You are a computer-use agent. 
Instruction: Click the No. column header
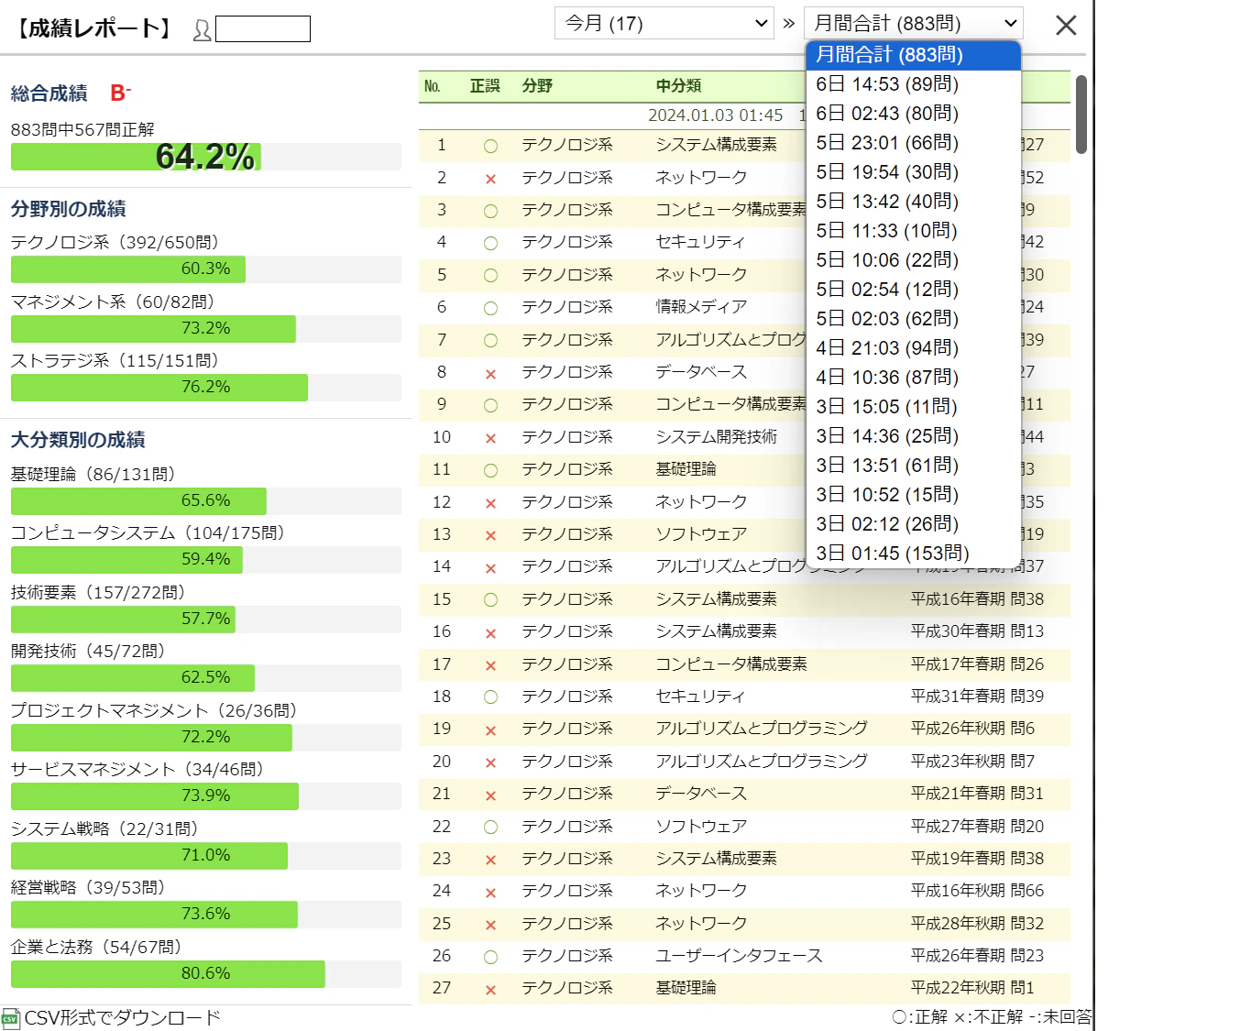pos(433,86)
